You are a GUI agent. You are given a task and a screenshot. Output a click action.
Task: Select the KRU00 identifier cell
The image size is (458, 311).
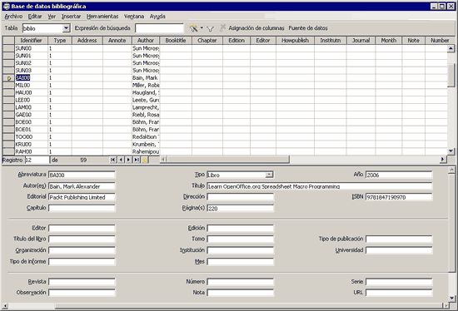point(31,144)
